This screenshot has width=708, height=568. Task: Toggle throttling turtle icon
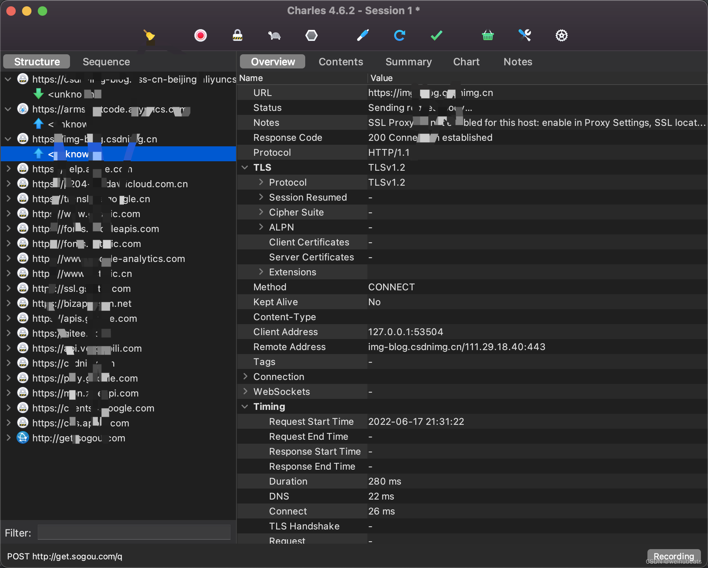(x=274, y=36)
